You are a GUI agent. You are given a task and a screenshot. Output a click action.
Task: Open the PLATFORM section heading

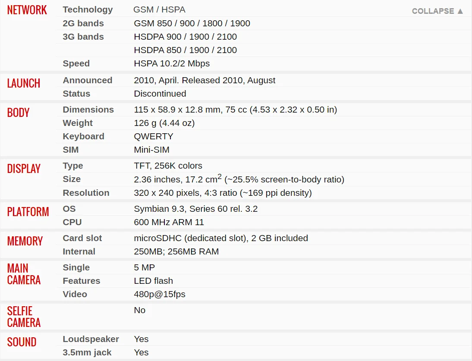pyautogui.click(x=28, y=212)
